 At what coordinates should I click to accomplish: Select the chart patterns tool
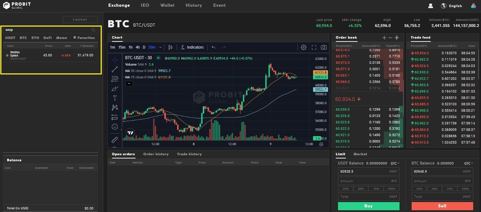point(115,107)
